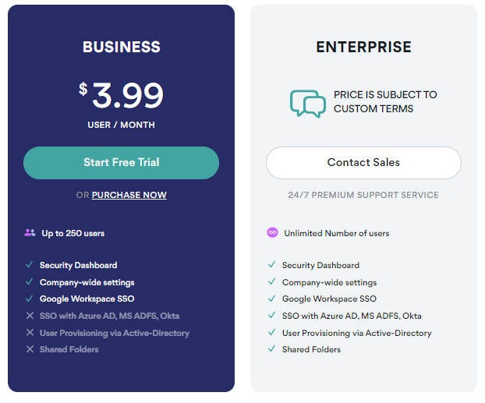
Task: Click X icon beside Business SSO with Azure AD
Action: click(x=30, y=316)
